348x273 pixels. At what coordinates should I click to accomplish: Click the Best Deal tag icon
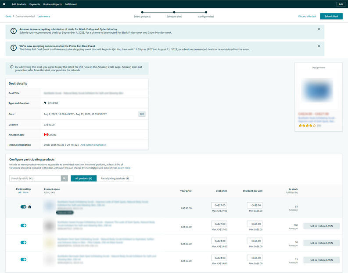[x=45, y=103]
